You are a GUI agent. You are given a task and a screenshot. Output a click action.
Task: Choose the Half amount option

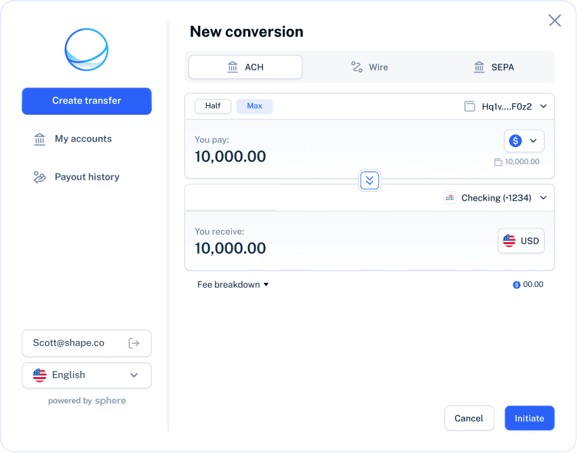213,106
